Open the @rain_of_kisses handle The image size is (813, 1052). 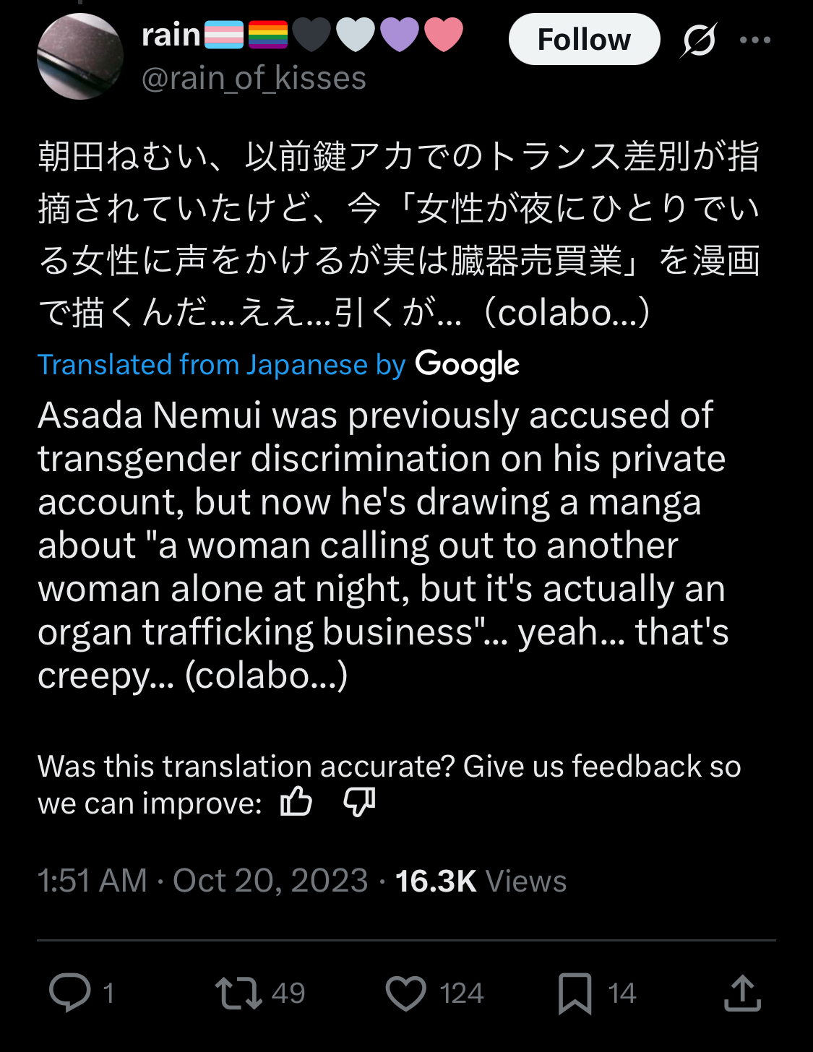pos(254,78)
